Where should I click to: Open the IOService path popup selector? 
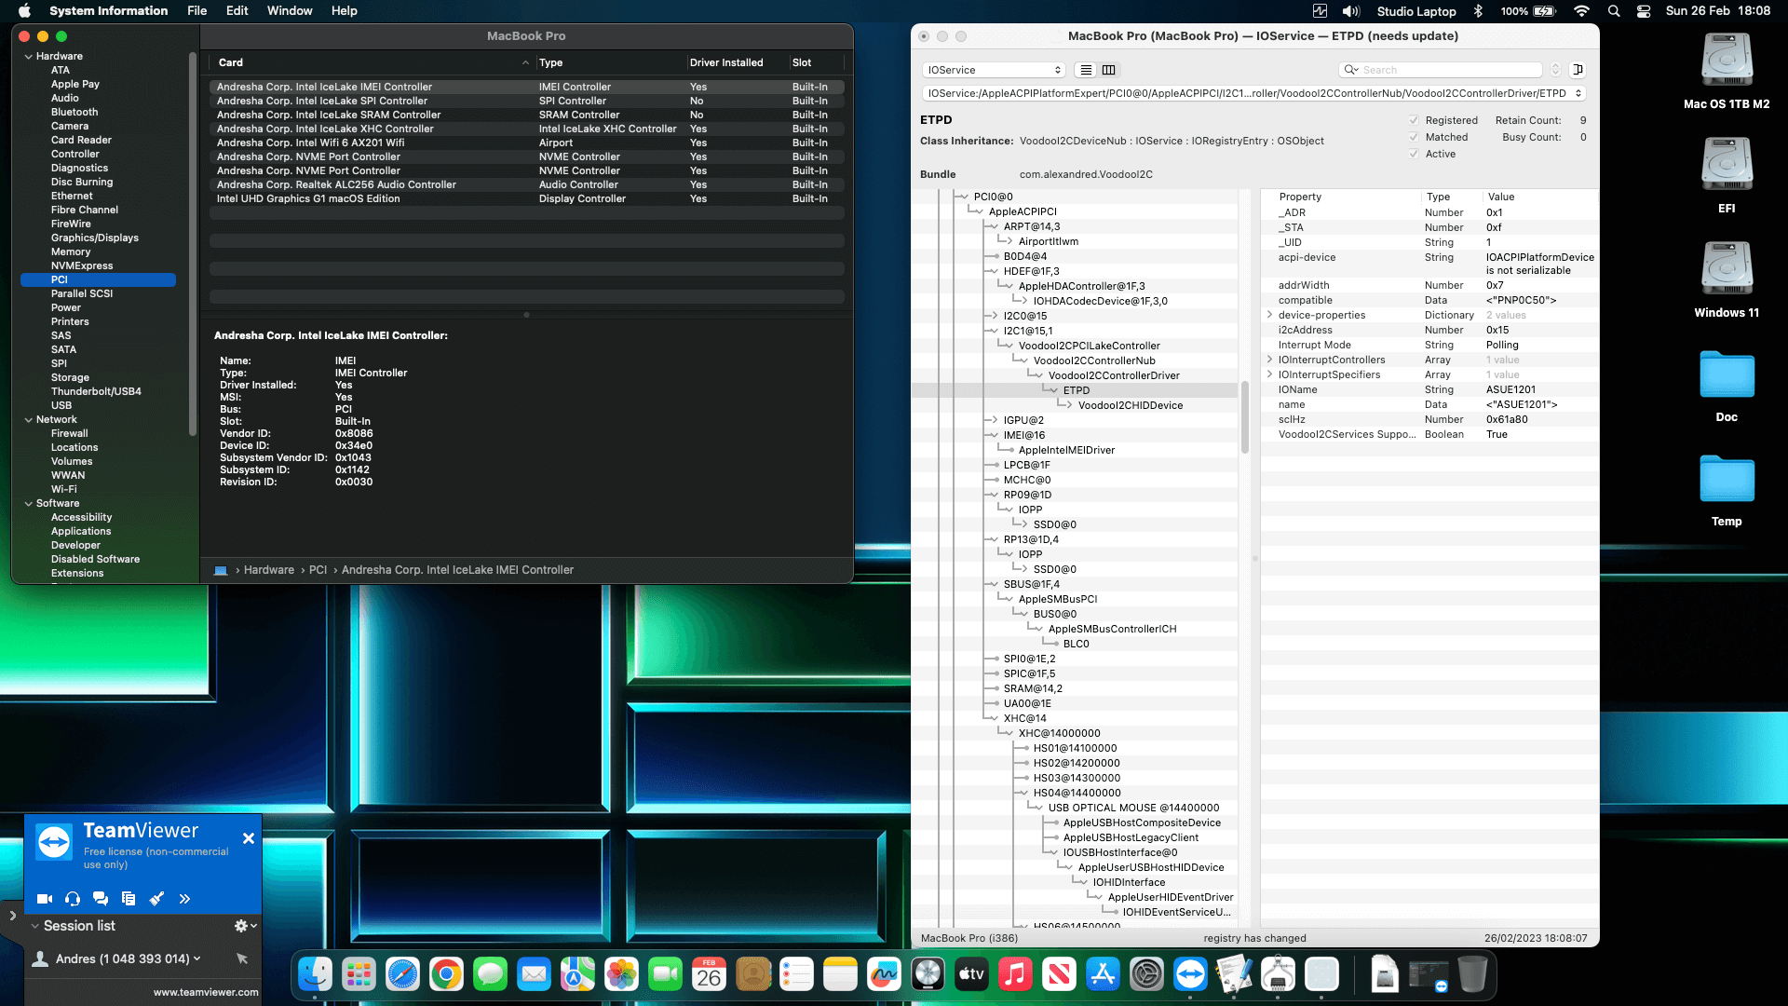pos(1253,93)
